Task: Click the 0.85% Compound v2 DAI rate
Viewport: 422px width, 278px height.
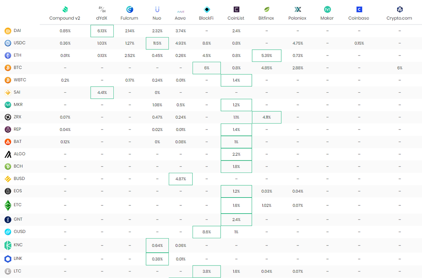Action: tap(65, 31)
